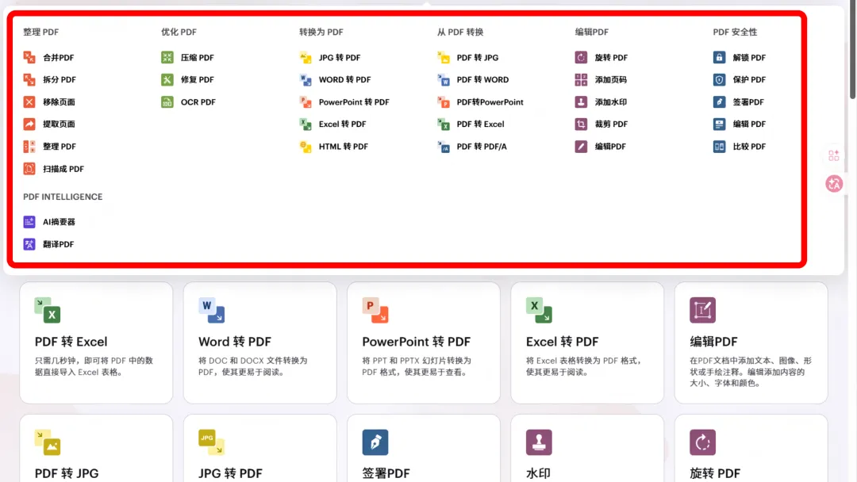Choose 旋转 PDF in the dropdown menu
Screen dimensions: 857x482
(601, 57)
